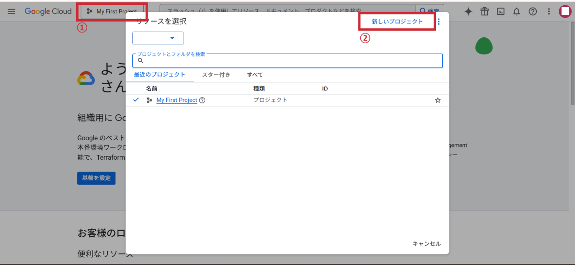The width and height of the screenshot is (575, 265).
Task: Open the hamburger navigation menu
Action: [11, 11]
